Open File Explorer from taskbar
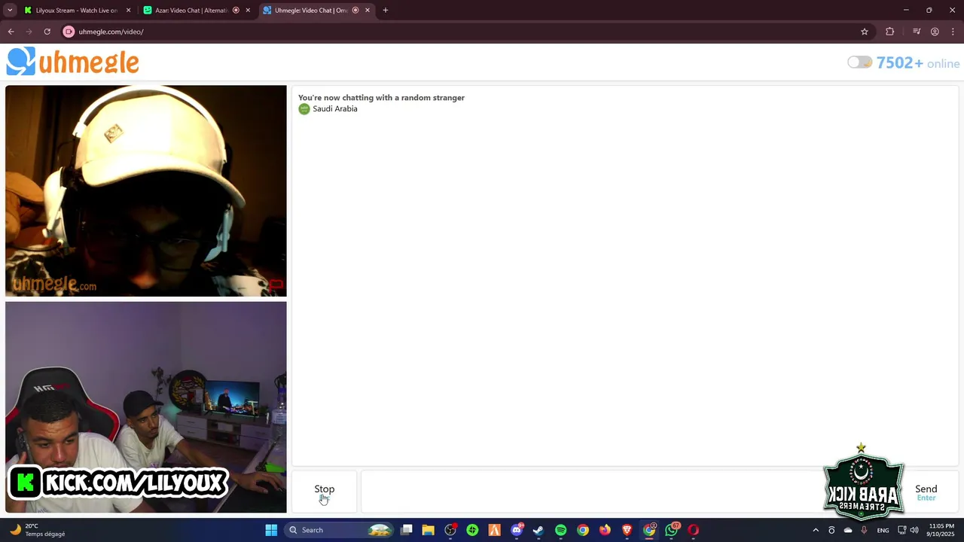 [428, 530]
